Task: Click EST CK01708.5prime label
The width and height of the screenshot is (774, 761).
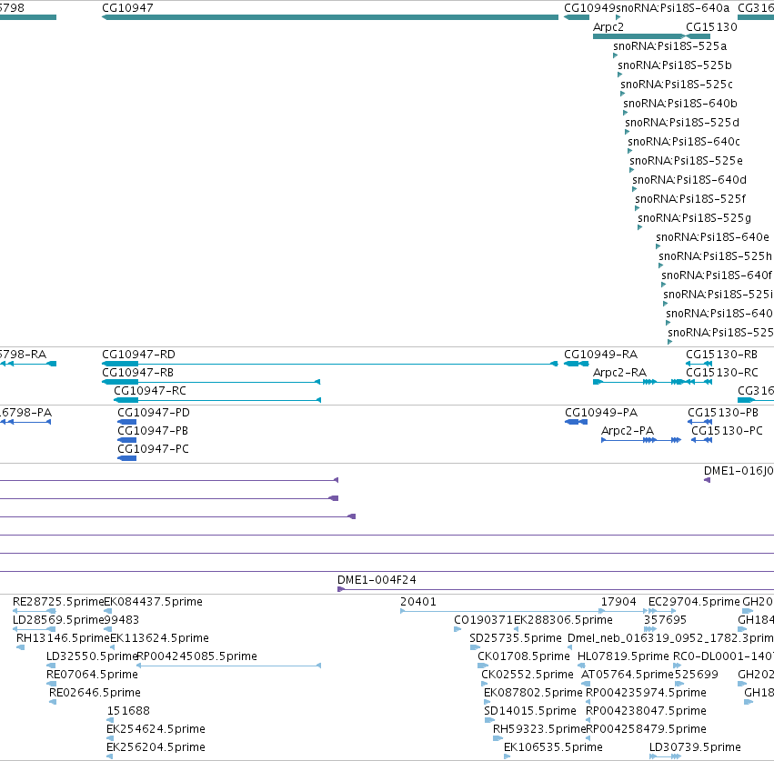Action: tap(524, 656)
